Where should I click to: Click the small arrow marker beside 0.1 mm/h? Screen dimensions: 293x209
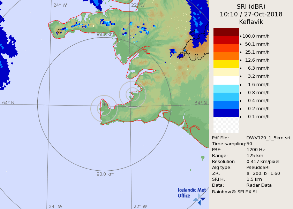pyautogui.click(x=241, y=117)
